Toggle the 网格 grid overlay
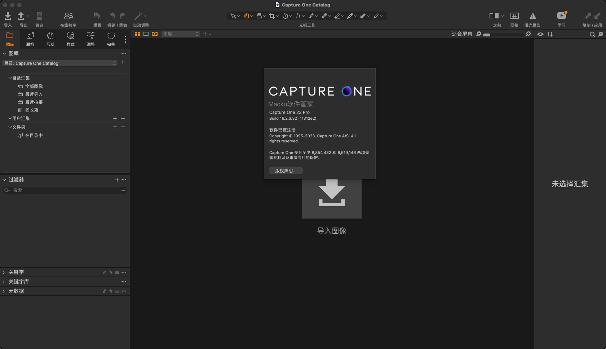 click(x=514, y=16)
